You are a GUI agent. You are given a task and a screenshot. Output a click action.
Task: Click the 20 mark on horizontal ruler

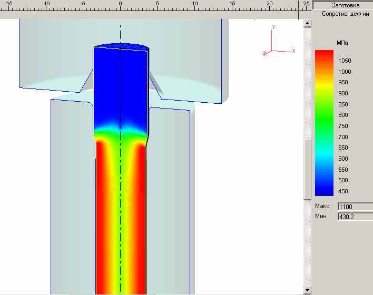pyautogui.click(x=269, y=4)
